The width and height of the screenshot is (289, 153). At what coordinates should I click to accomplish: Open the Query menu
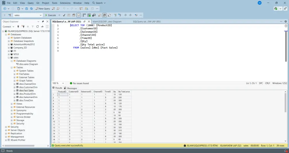(31, 3)
